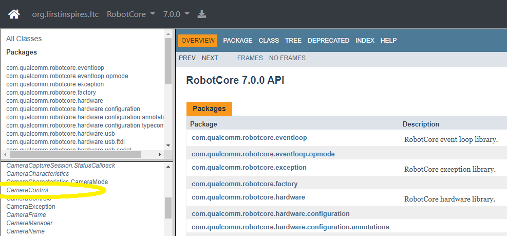Switch to FRAMES view
Screen dimensions: 507x236
point(250,58)
